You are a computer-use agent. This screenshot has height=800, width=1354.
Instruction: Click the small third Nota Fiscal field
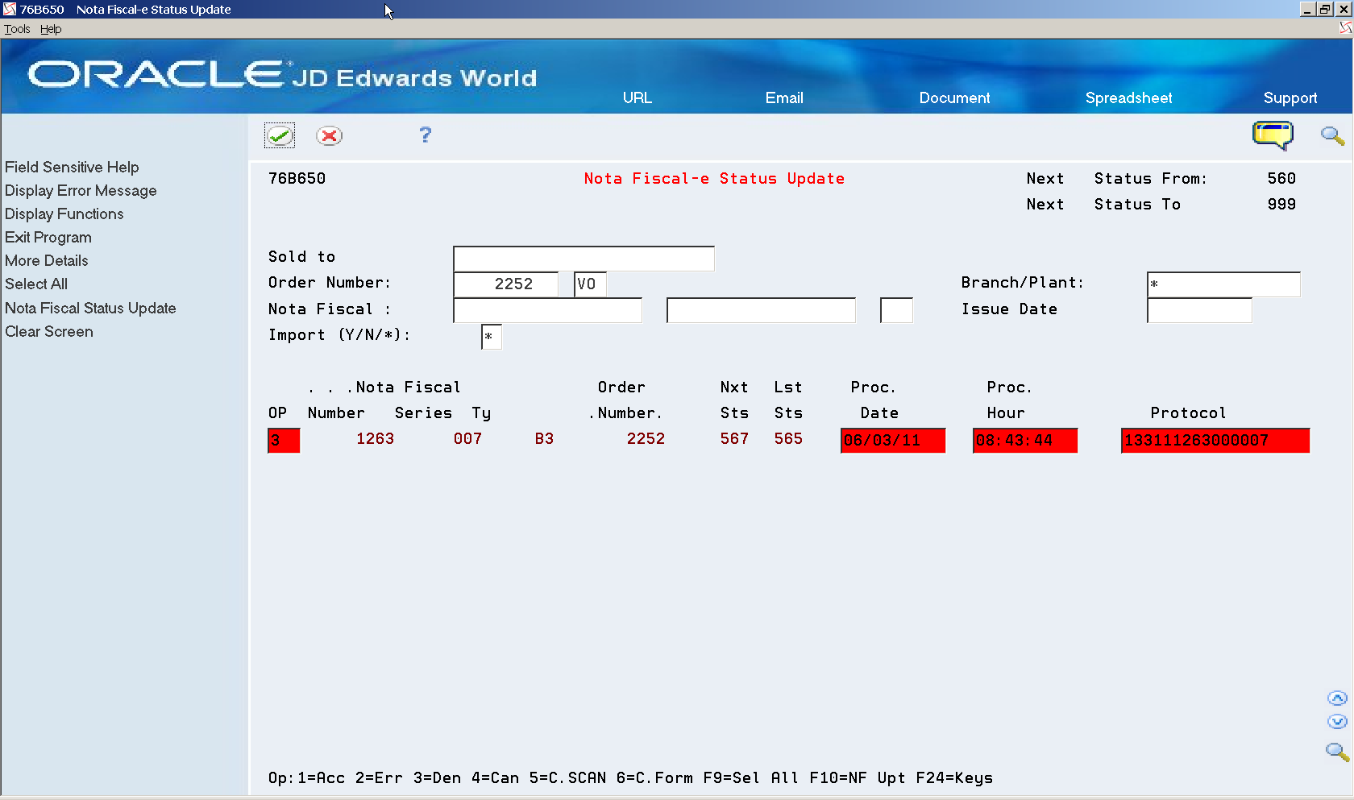pyautogui.click(x=896, y=310)
